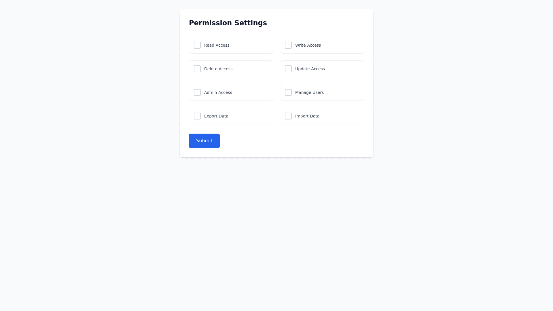Turn on the Import Data checkbox
Viewport: 553px width, 311px height.
(288, 116)
